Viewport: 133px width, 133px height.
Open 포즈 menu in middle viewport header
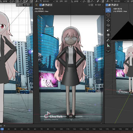66,1
